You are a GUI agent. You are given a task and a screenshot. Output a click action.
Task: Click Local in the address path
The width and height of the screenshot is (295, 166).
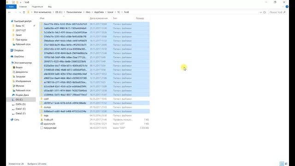tap(111, 12)
